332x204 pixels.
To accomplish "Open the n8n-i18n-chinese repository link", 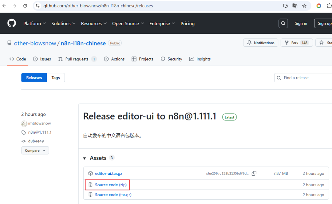I will pos(83,43).
